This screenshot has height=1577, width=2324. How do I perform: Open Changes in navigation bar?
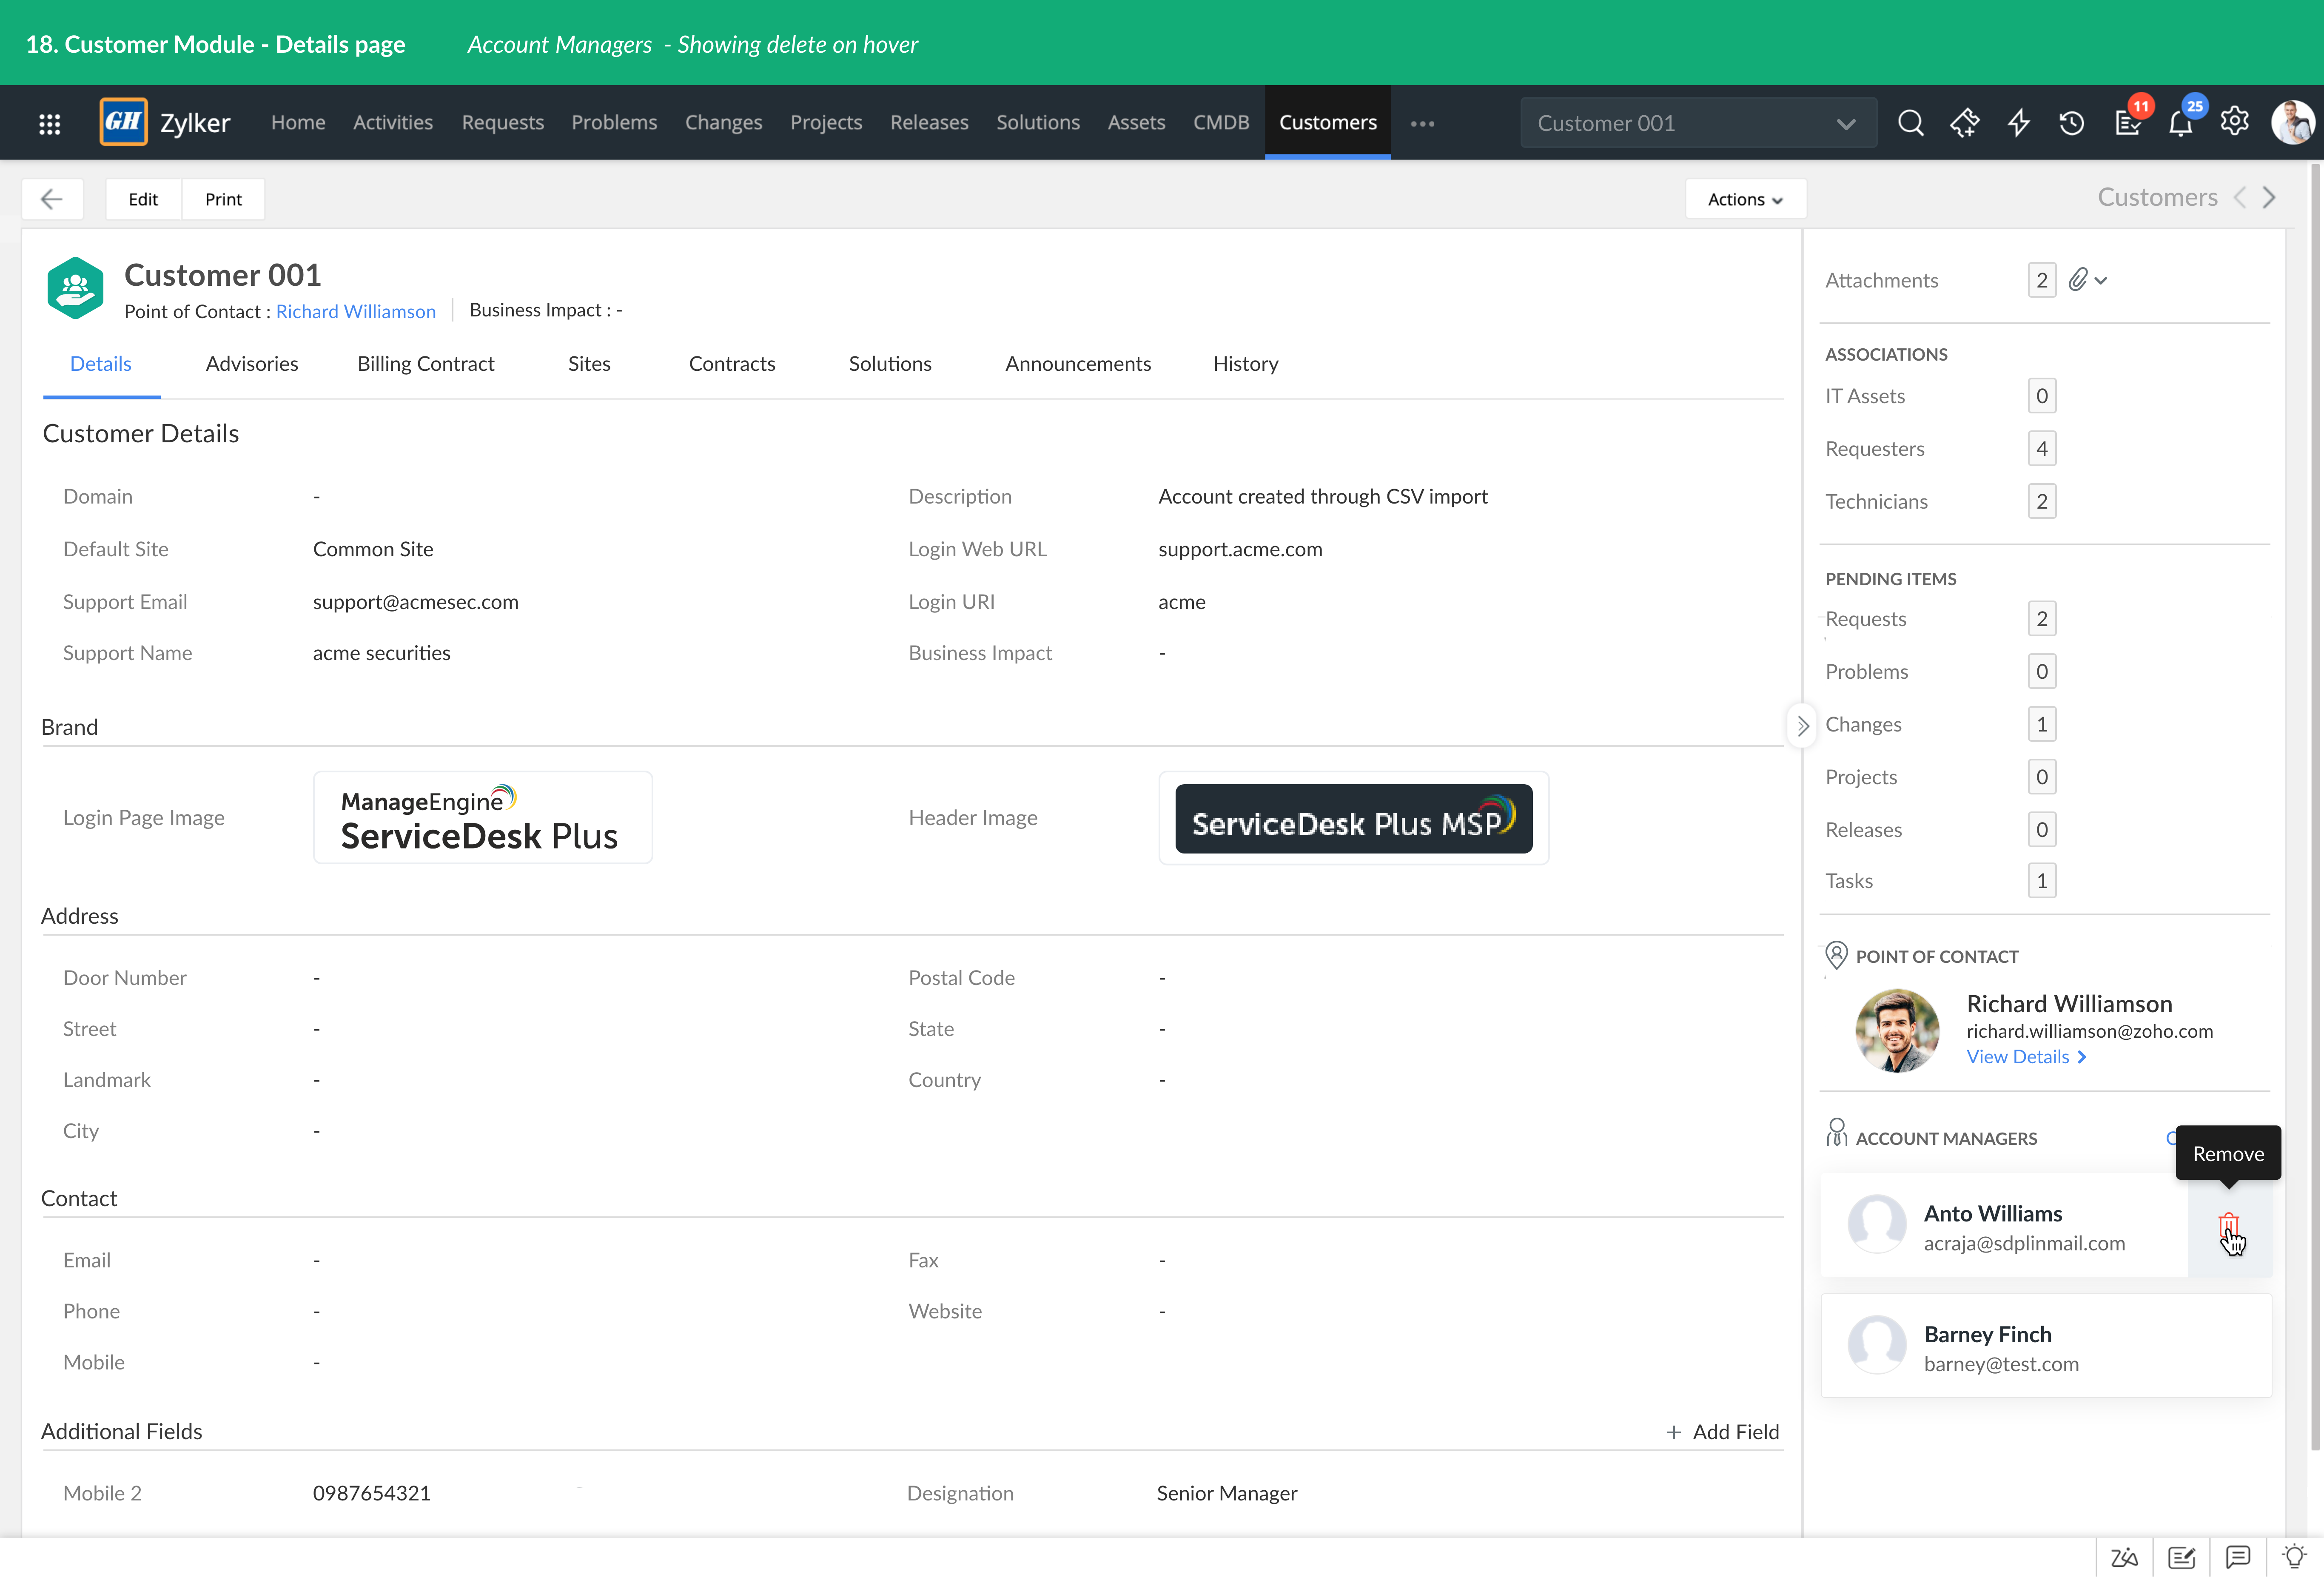tap(723, 122)
